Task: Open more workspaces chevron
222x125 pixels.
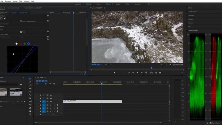Action: click(149, 4)
